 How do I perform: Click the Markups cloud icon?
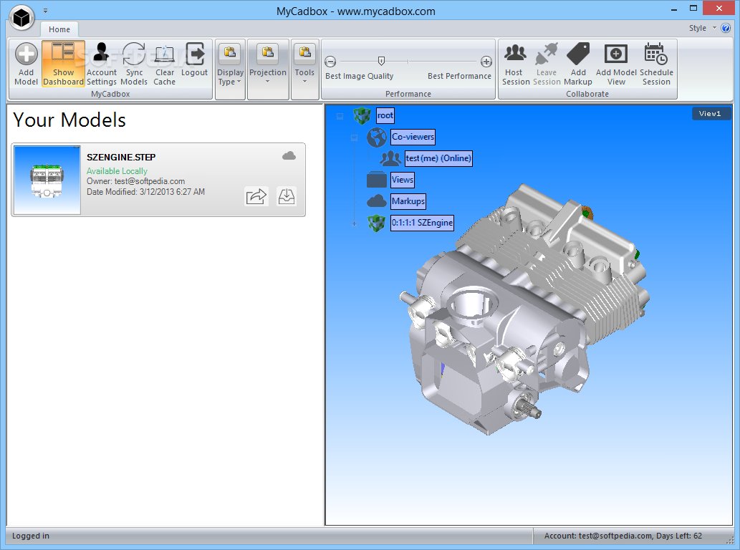(x=377, y=201)
